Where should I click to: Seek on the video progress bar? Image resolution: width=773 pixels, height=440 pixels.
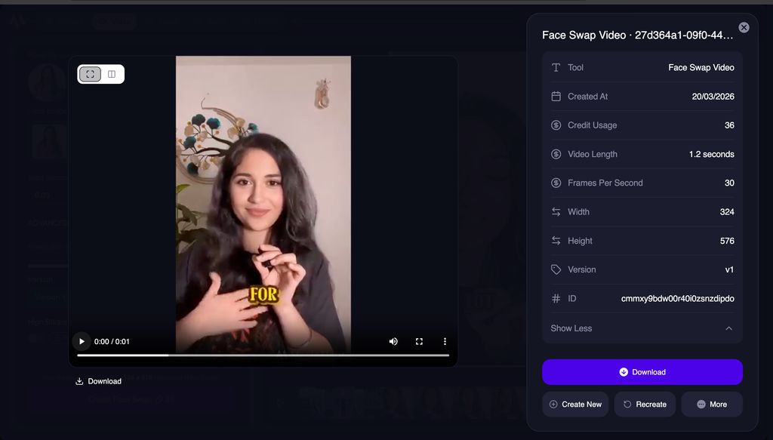pyautogui.click(x=263, y=355)
